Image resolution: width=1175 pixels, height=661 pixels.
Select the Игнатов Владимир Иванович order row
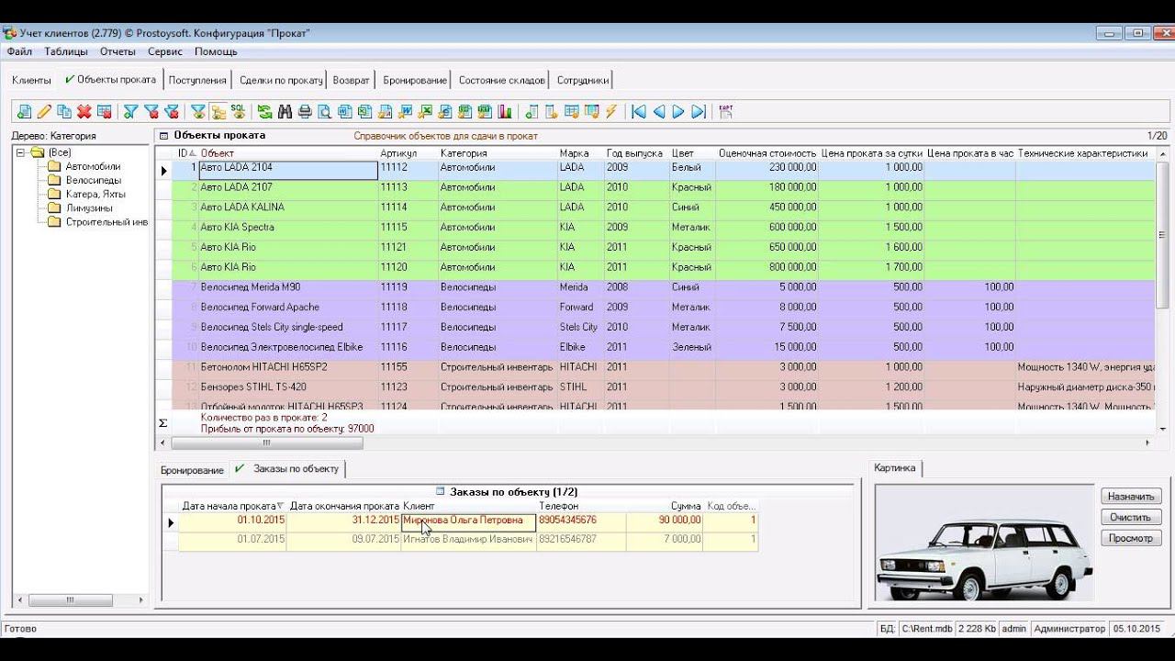point(468,540)
